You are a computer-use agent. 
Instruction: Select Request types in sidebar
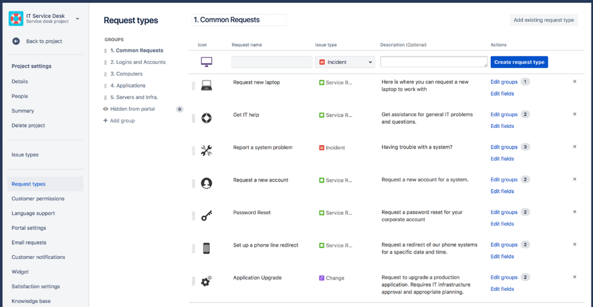45,184
